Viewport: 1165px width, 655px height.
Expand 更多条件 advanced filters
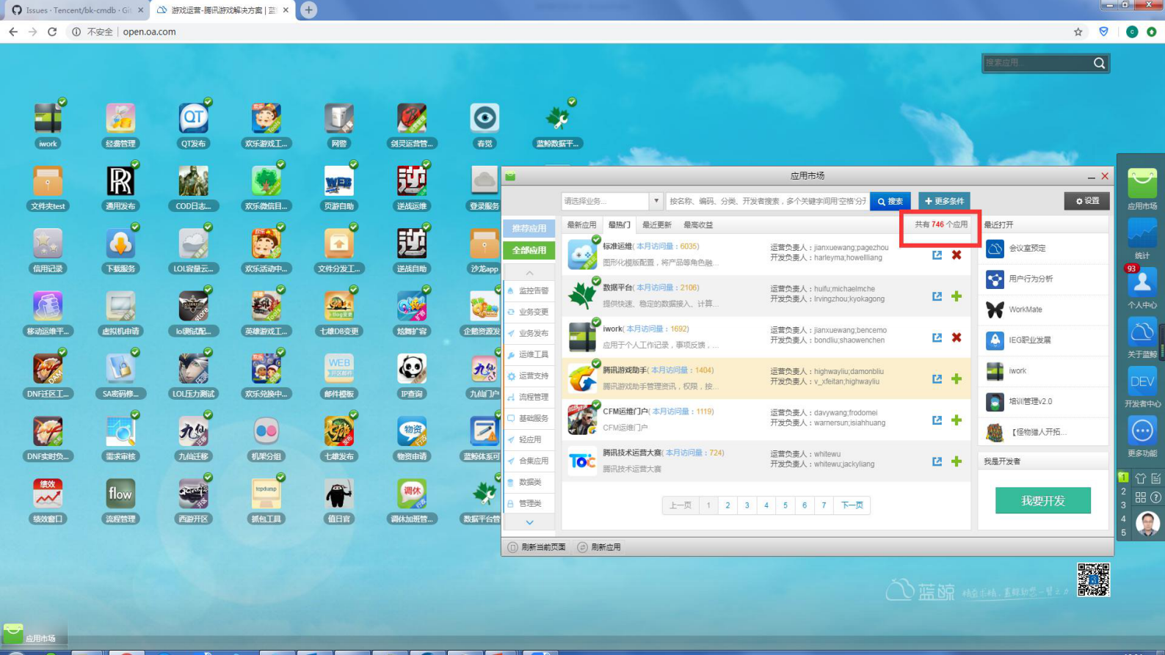click(x=944, y=201)
